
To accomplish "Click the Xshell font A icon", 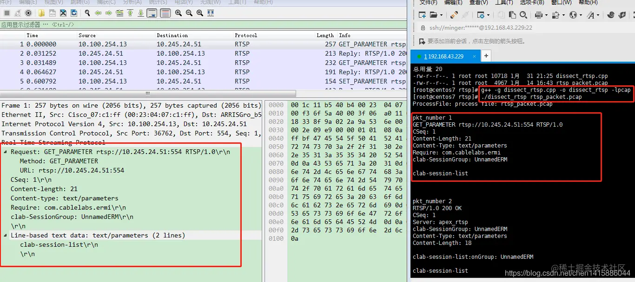I will tap(591, 15).
